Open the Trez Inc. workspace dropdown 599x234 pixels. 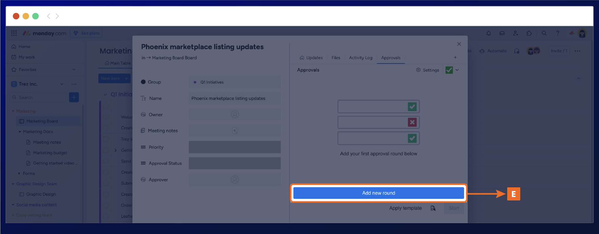pos(62,84)
